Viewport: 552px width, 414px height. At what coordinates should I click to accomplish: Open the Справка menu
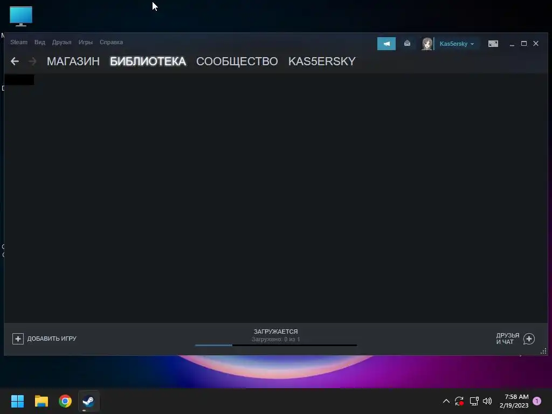pos(111,42)
